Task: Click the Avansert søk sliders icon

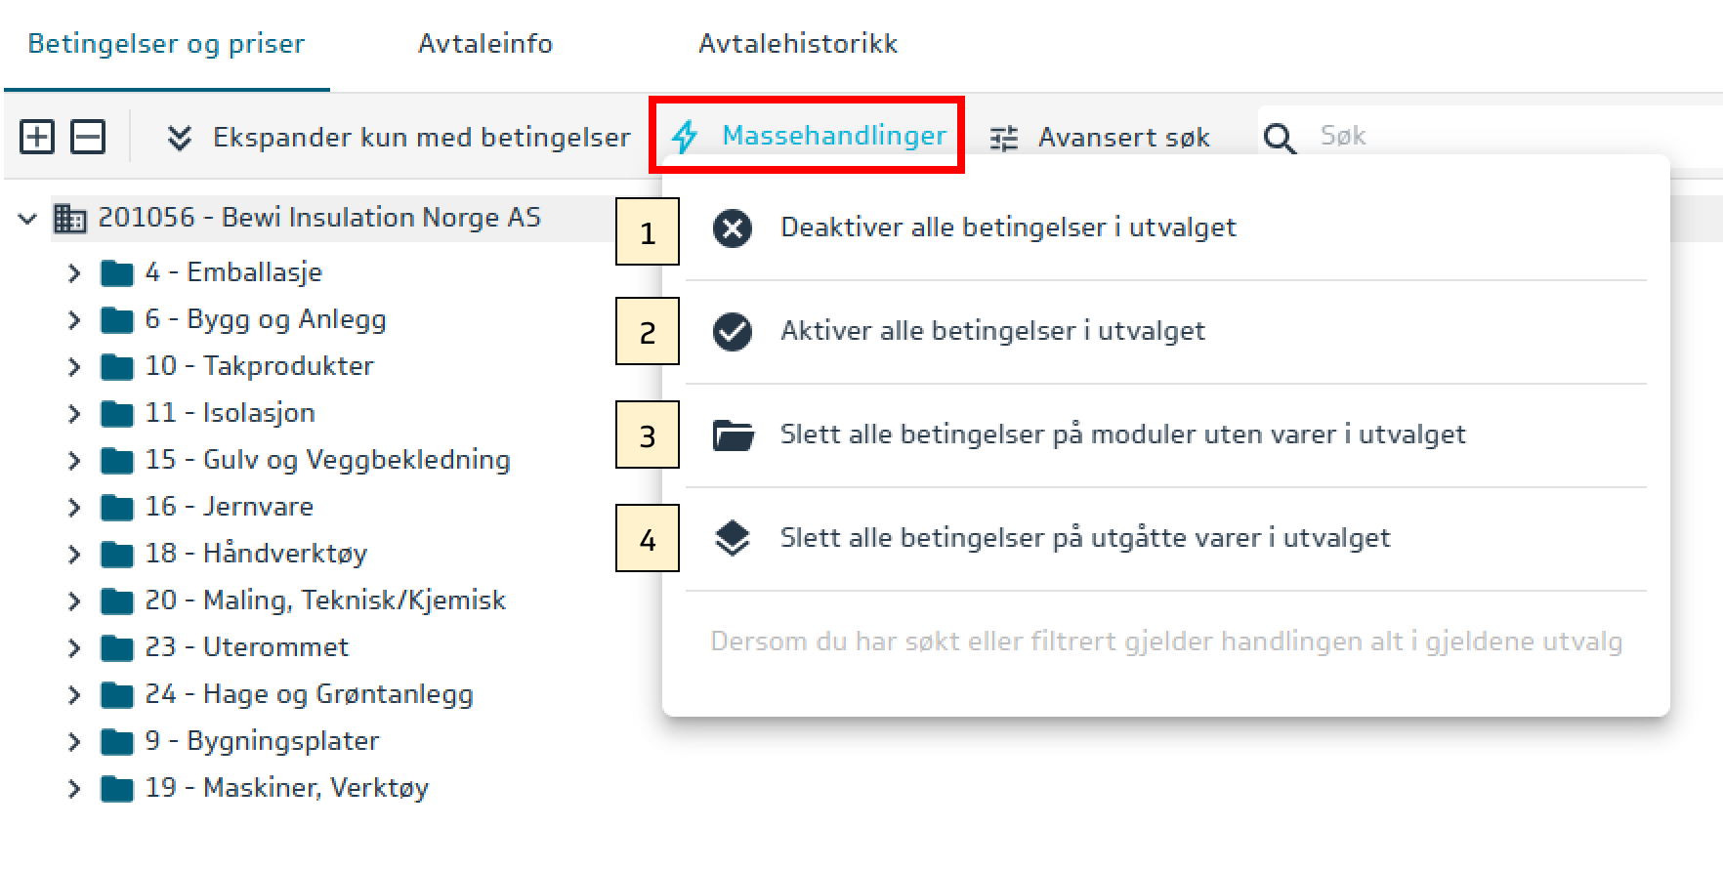Action: coord(1004,138)
